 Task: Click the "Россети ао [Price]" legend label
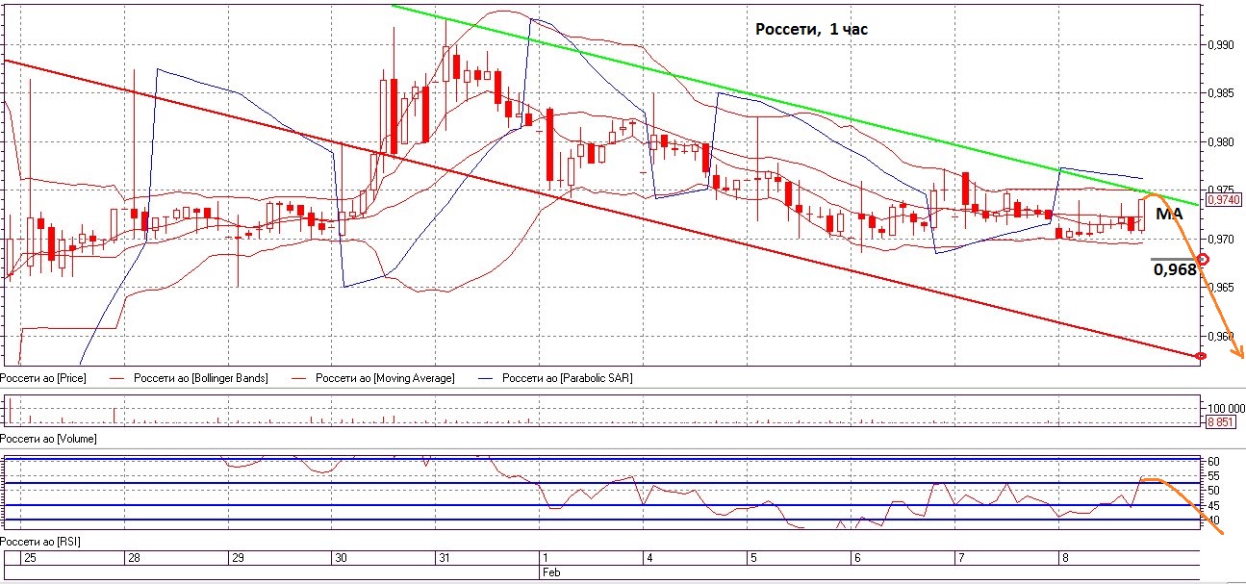[44, 378]
